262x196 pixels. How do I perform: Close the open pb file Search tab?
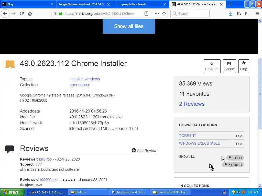coord(165,4)
